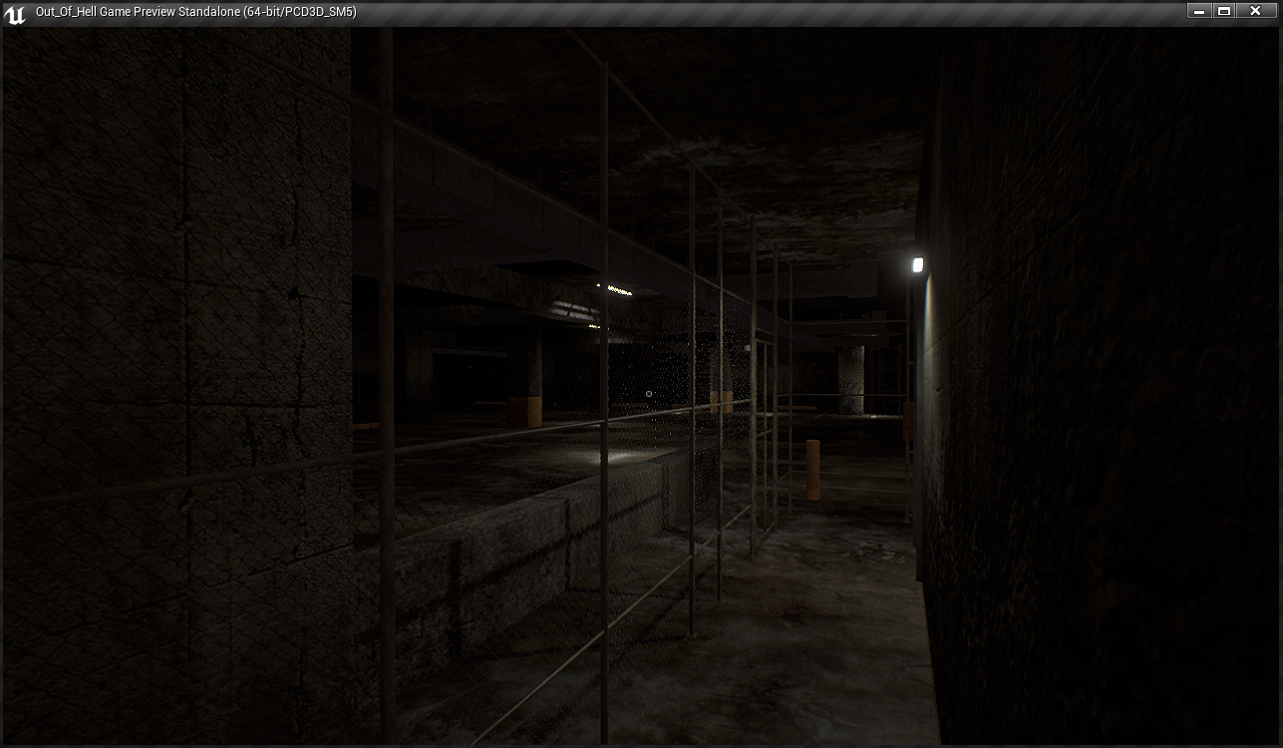The image size is (1283, 748).
Task: Click the lit concrete pillar in the distance
Action: [850, 379]
